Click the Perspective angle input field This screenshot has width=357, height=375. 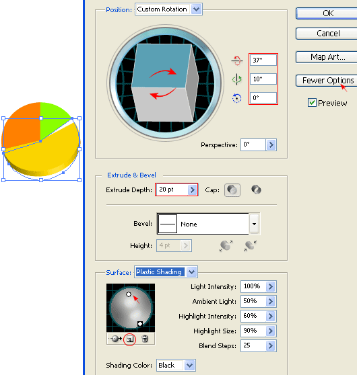[253, 144]
